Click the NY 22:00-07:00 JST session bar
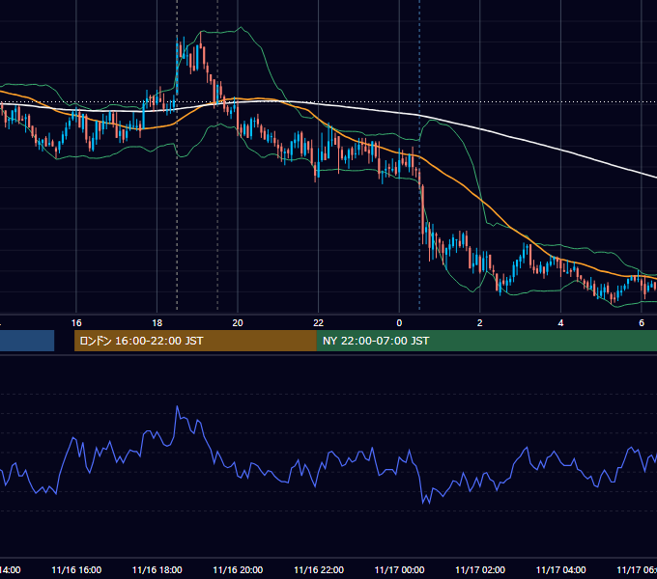 tap(486, 341)
